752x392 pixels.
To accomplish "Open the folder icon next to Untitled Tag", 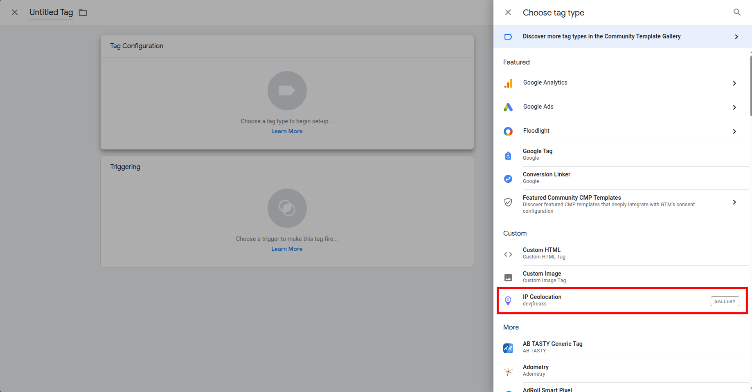I will (83, 13).
